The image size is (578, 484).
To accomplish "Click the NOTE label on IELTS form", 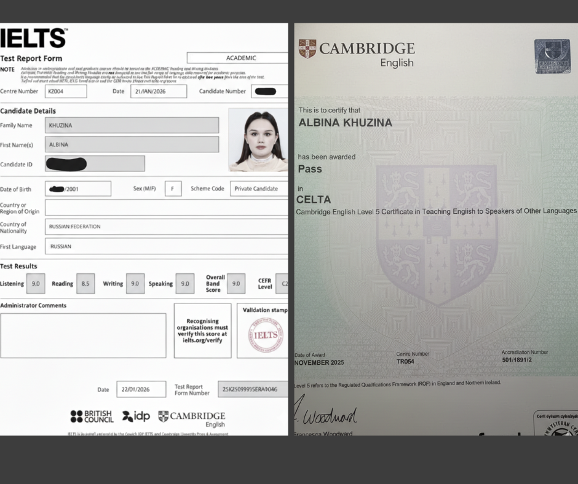I will (x=7, y=69).
